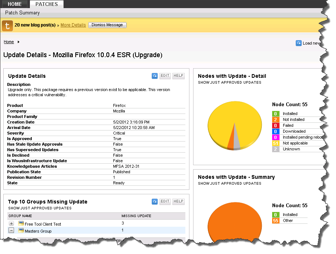
Task: Click the 'Is Approved' field label
Action: (20, 139)
